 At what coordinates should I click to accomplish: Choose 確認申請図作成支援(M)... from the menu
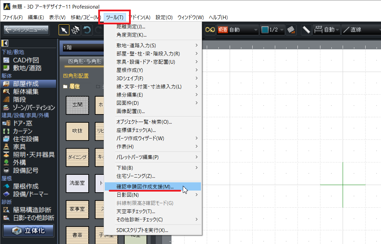(145, 187)
